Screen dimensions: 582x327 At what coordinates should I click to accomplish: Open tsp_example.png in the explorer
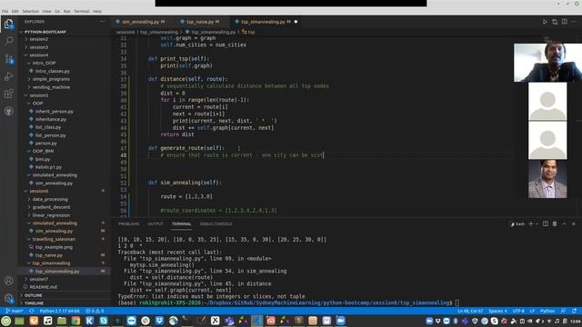[54, 247]
